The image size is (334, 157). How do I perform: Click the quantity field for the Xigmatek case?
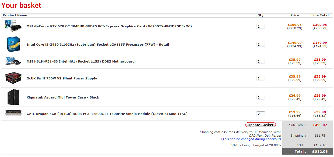pyautogui.click(x=261, y=97)
